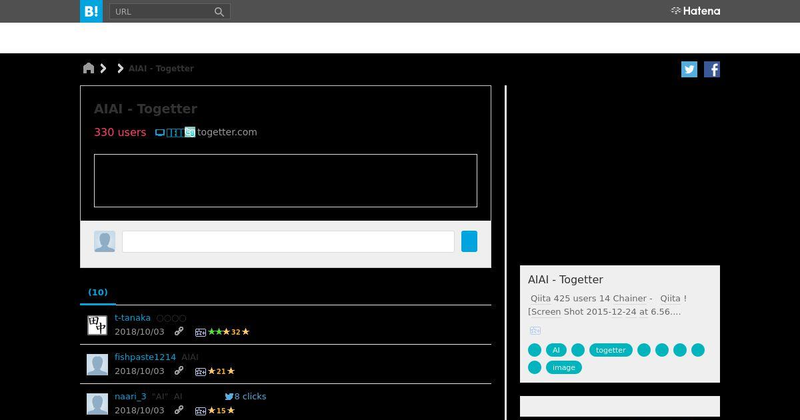Click the blue submit button next to comment field
The width and height of the screenshot is (800, 420).
pyautogui.click(x=469, y=241)
